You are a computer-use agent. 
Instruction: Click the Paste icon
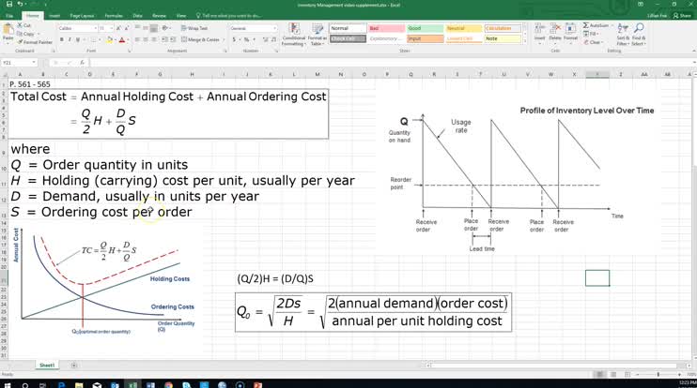tap(9, 34)
